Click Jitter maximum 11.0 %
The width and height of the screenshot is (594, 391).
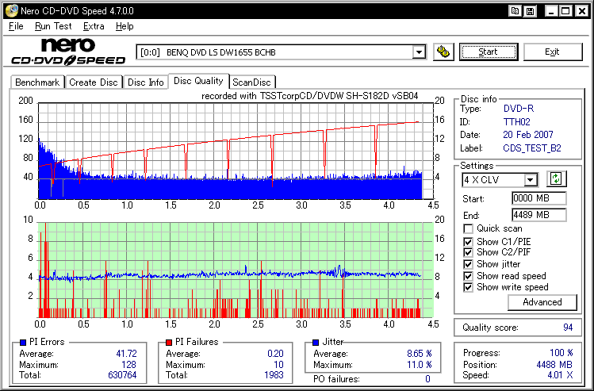coord(420,365)
